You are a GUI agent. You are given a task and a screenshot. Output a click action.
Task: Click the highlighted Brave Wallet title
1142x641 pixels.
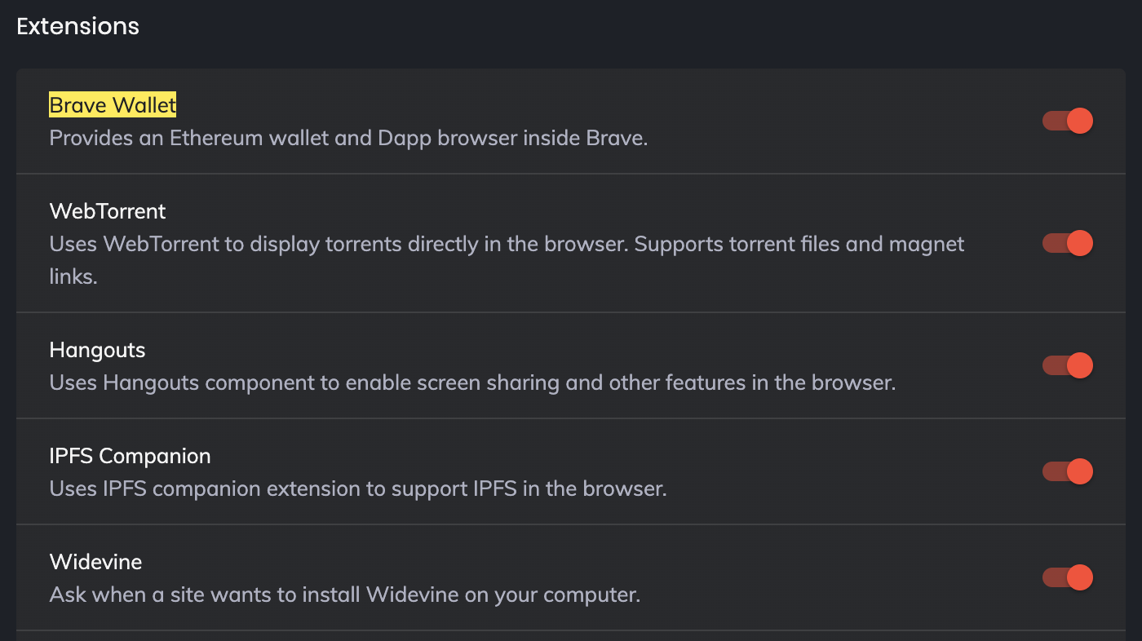(x=113, y=105)
